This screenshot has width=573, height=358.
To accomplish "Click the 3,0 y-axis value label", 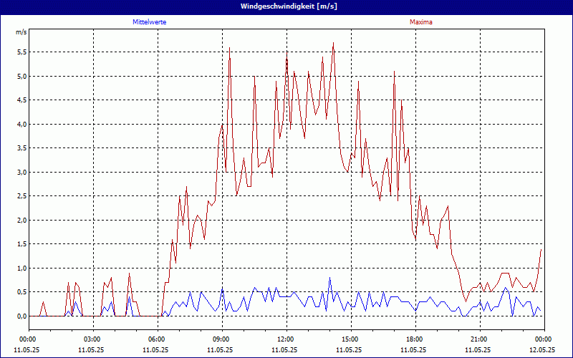I will pyautogui.click(x=21, y=173).
